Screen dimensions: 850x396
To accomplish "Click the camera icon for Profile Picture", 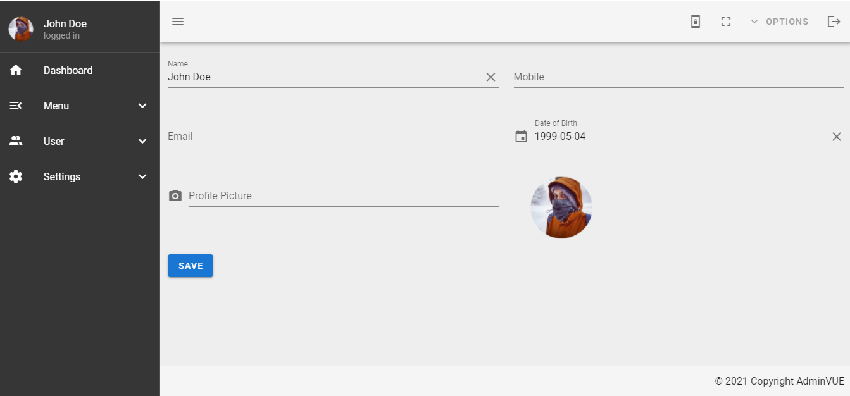I will click(175, 196).
